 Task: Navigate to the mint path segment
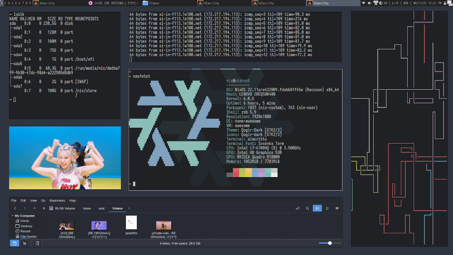coord(101,208)
